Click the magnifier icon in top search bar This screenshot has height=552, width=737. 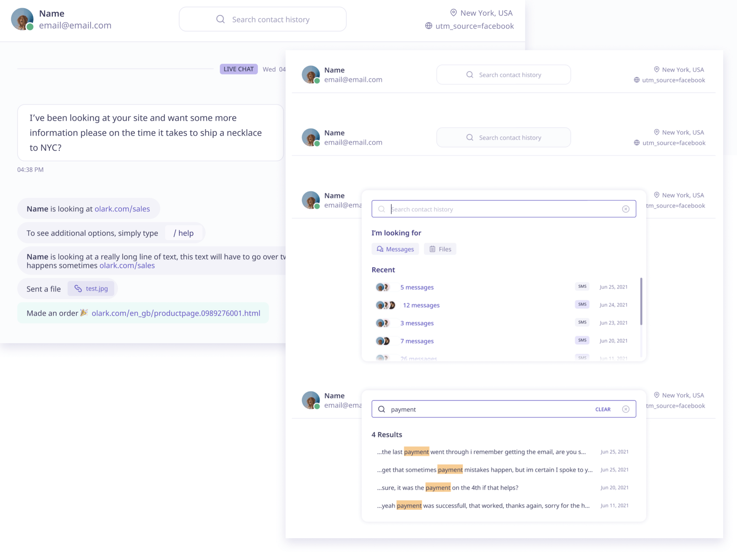click(x=220, y=19)
